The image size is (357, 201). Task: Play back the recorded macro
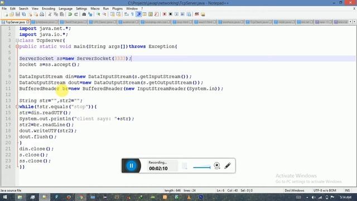(176, 15)
